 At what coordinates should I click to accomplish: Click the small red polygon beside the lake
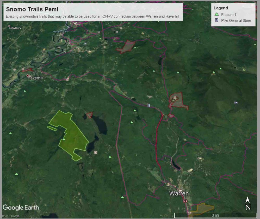pyautogui.click(x=90, y=115)
